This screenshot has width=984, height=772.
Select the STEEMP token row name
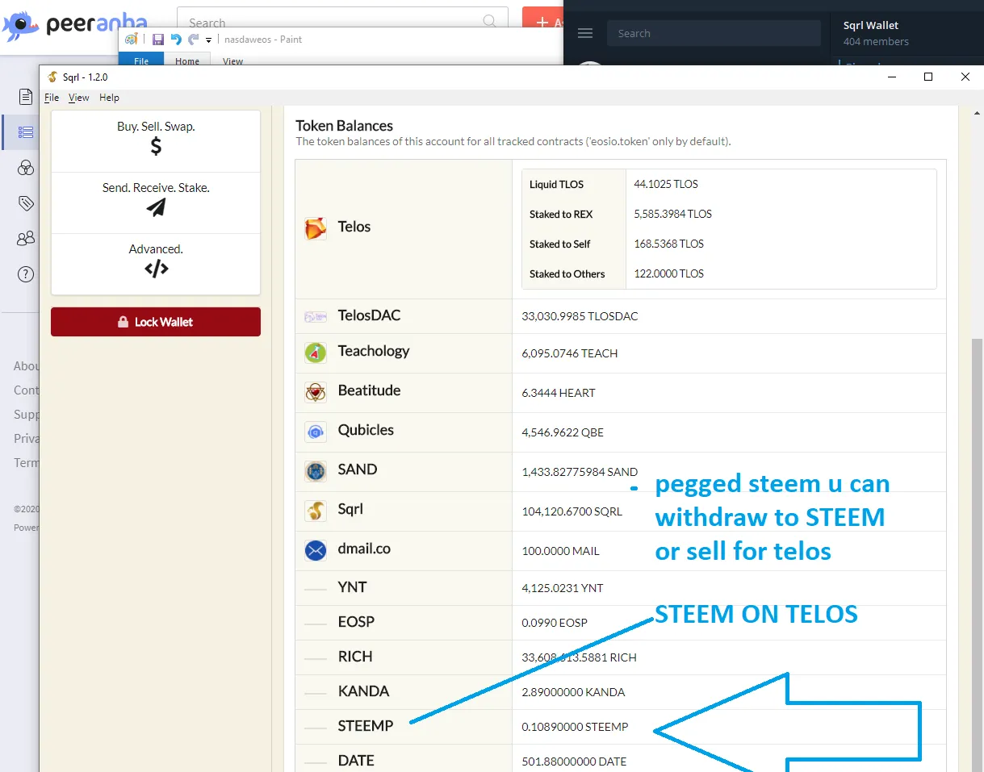click(x=366, y=726)
